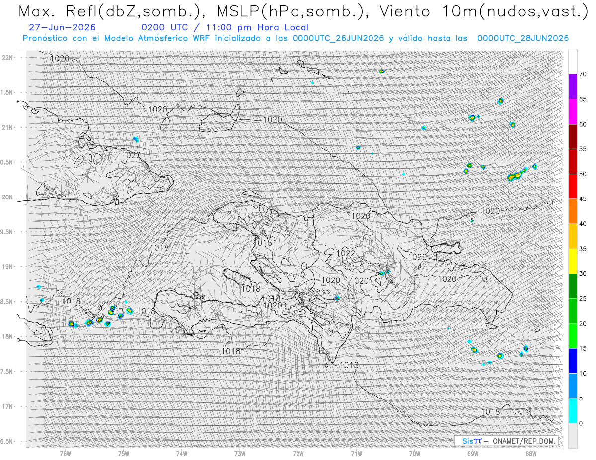Click the bright yellow 30-35 dBZ color band
Screen dimensions: 596x460
573,261
